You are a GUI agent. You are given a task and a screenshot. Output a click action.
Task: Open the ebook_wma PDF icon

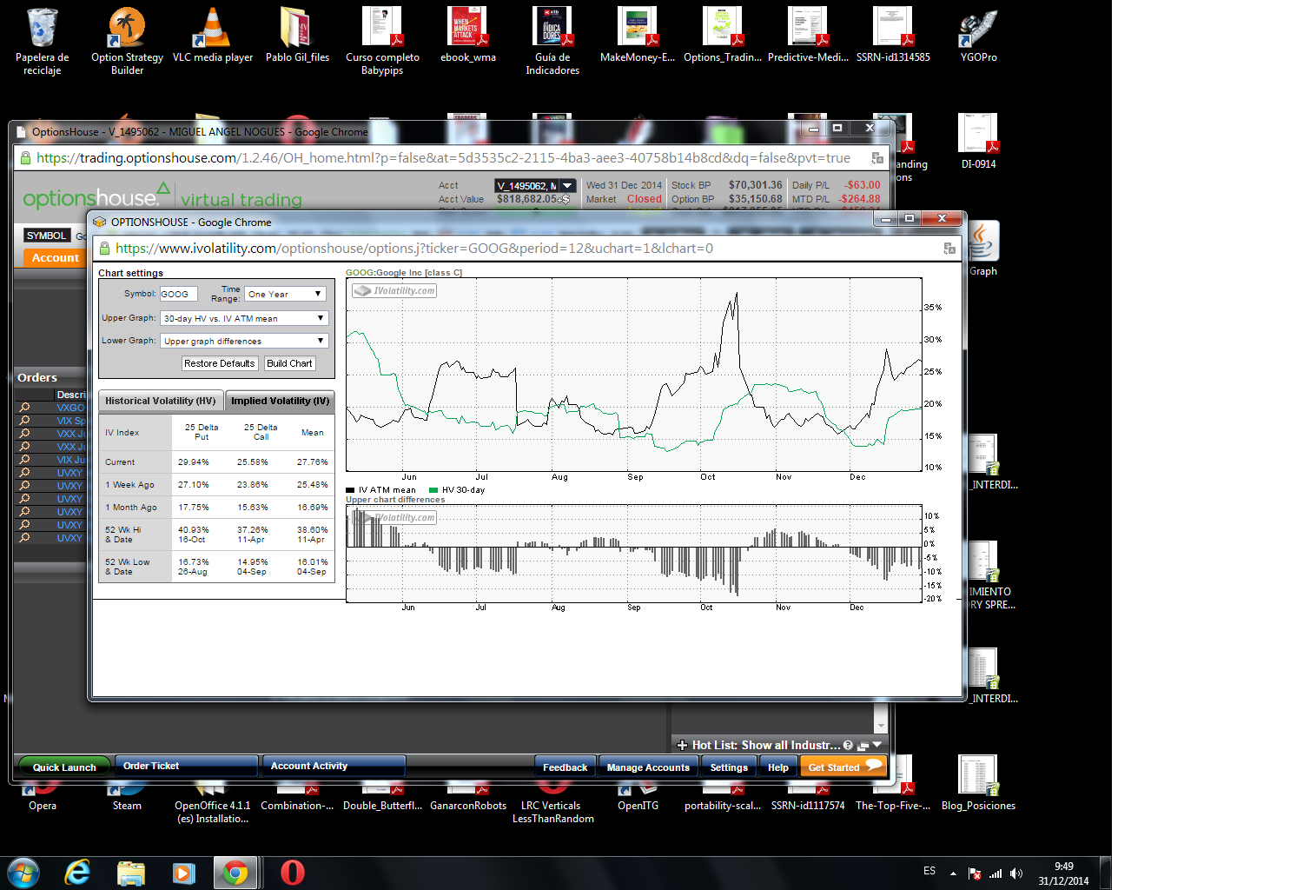point(467,36)
